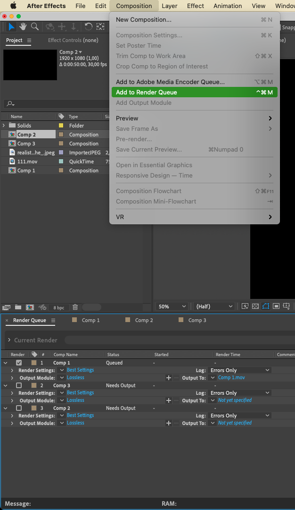This screenshot has width=295, height=510.
Task: Collapse render item 1 Comp 1
Action: click(x=6, y=363)
